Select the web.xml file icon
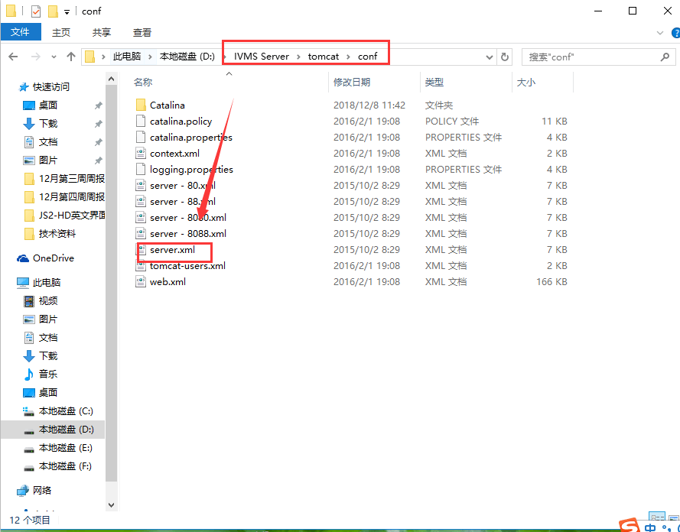680x532 pixels. [141, 281]
